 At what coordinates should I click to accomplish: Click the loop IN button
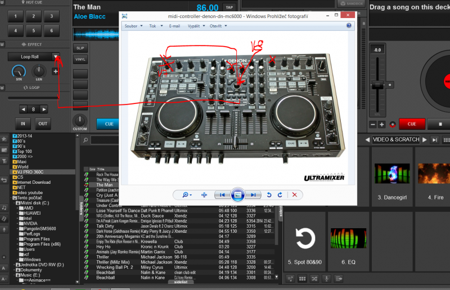pyautogui.click(x=23, y=124)
